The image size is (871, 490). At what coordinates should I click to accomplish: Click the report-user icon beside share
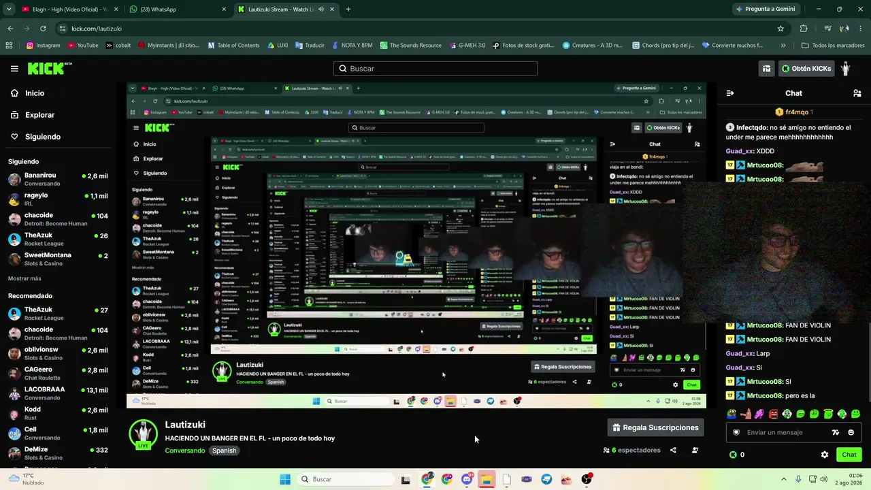(695, 450)
